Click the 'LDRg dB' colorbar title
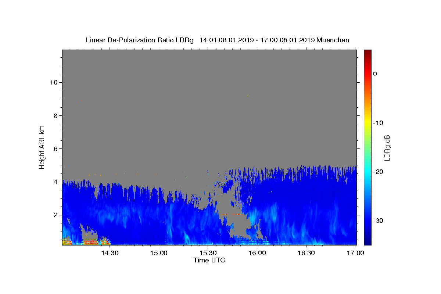Image resolution: width=441 pixels, height=294 pixels. point(387,147)
